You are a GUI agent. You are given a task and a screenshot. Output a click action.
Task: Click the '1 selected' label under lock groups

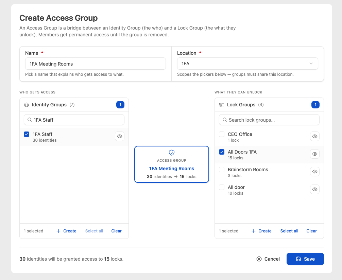(228, 231)
